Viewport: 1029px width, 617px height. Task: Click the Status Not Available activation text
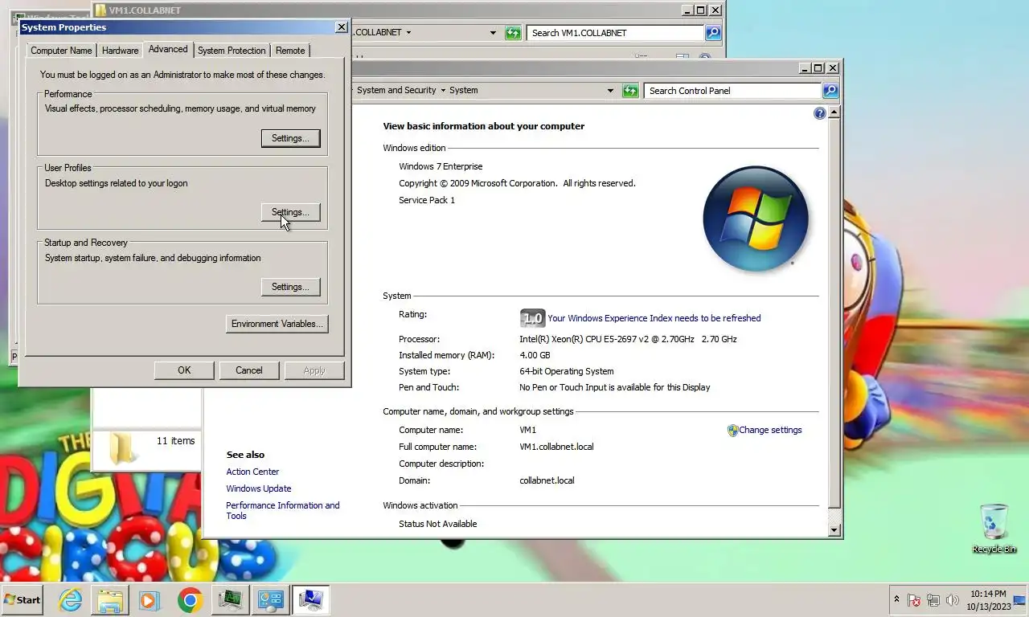click(438, 524)
